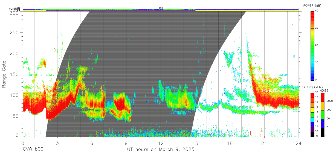
Task: Click the 991 CPID value at top
Action: tap(161, 8)
